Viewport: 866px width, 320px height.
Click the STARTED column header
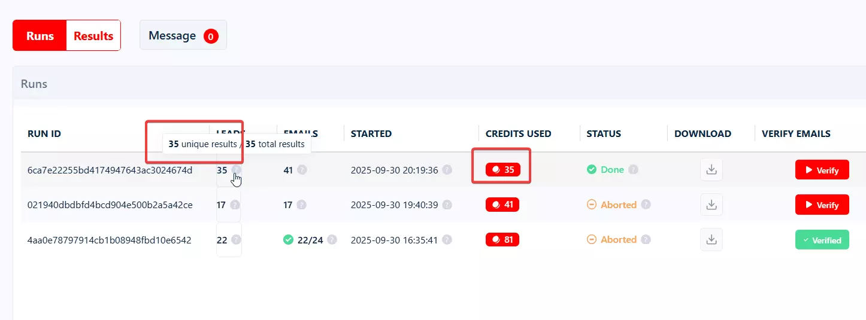(x=371, y=134)
